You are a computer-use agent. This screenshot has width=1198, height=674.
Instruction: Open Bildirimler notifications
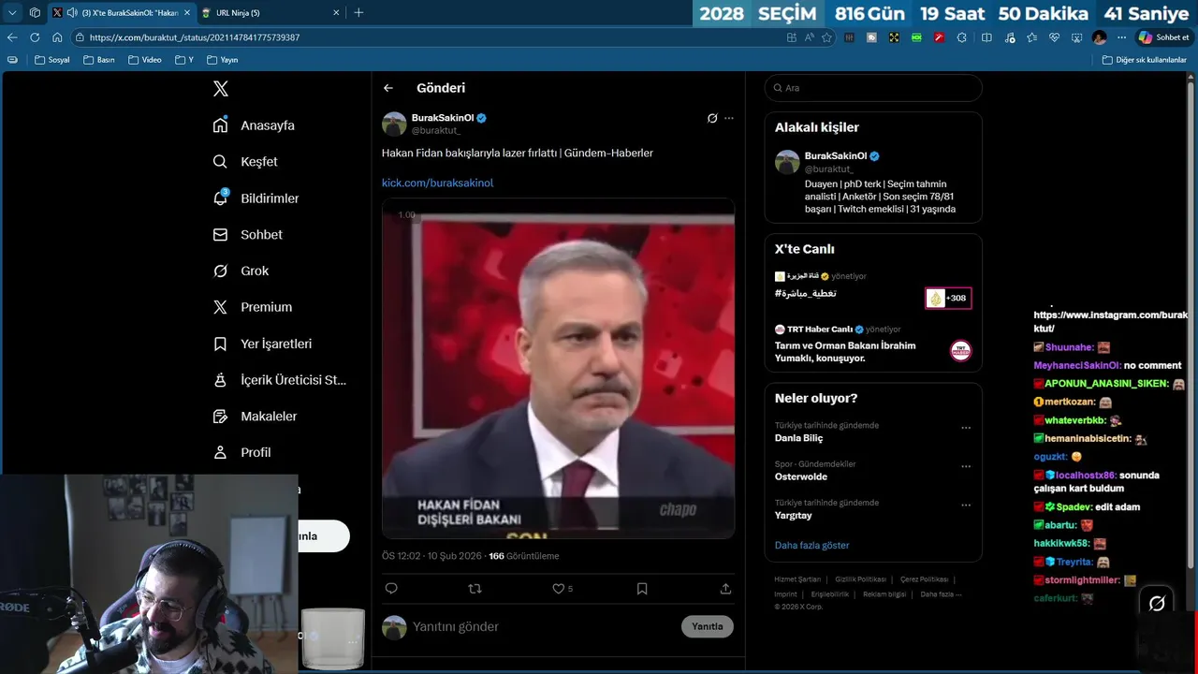click(x=256, y=198)
